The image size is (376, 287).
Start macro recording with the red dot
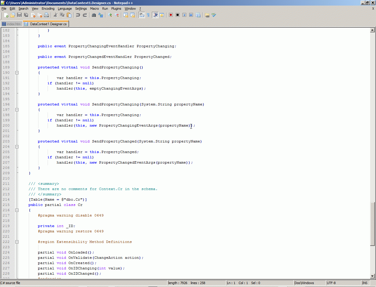pyautogui.click(x=171, y=15)
